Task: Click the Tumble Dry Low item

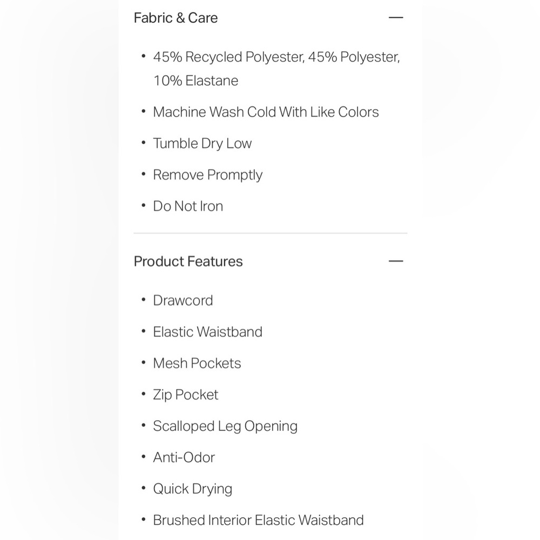Action: coord(202,144)
